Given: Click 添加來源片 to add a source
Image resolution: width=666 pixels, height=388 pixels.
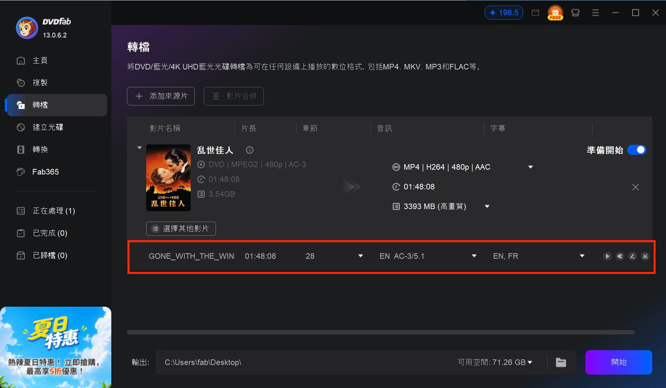Looking at the screenshot, I should [161, 96].
